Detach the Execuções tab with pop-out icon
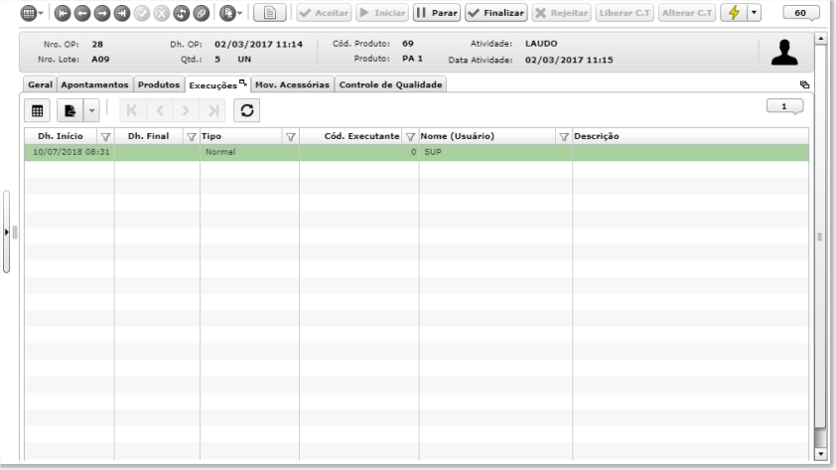Image resolution: width=836 pixels, height=470 pixels. click(x=243, y=82)
